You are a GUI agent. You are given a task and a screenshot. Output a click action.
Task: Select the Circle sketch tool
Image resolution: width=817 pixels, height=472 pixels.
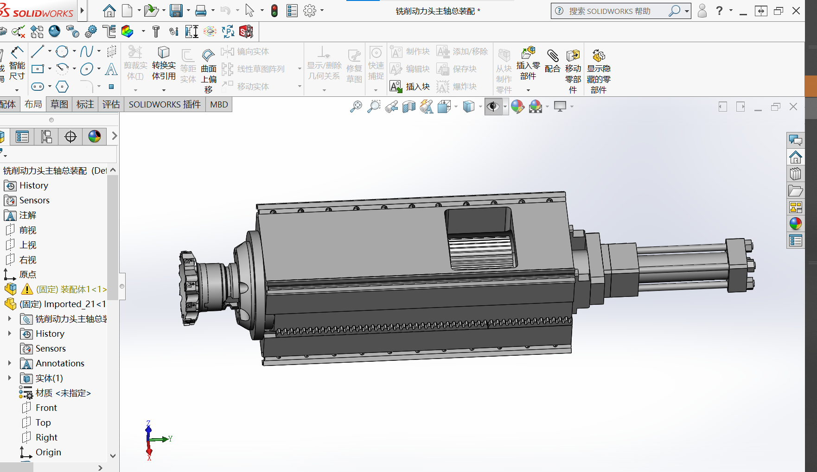[62, 51]
